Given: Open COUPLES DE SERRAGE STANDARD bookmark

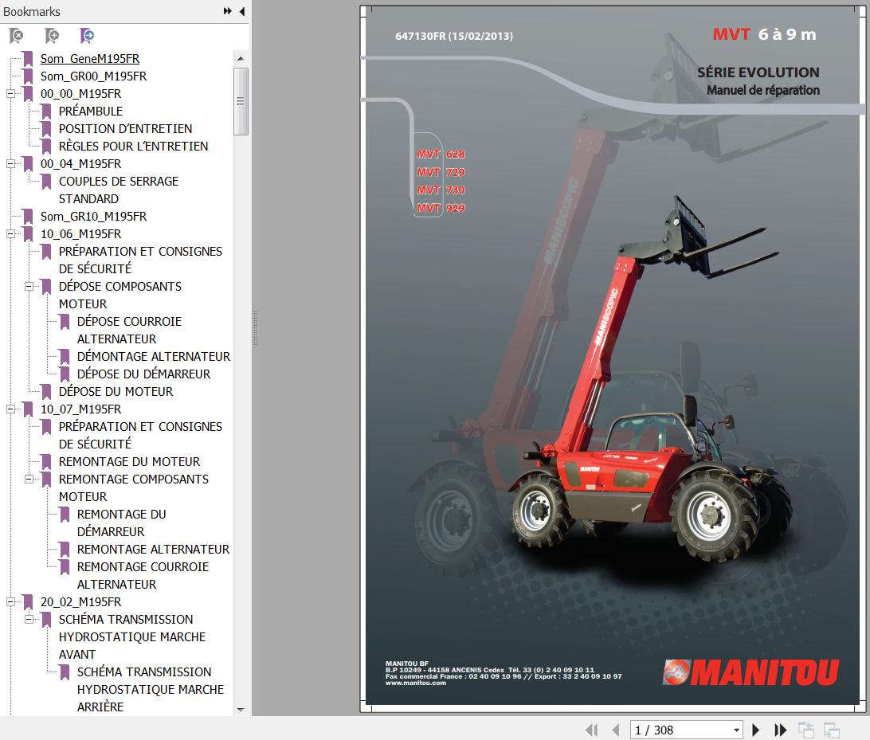Looking at the screenshot, I should (118, 190).
